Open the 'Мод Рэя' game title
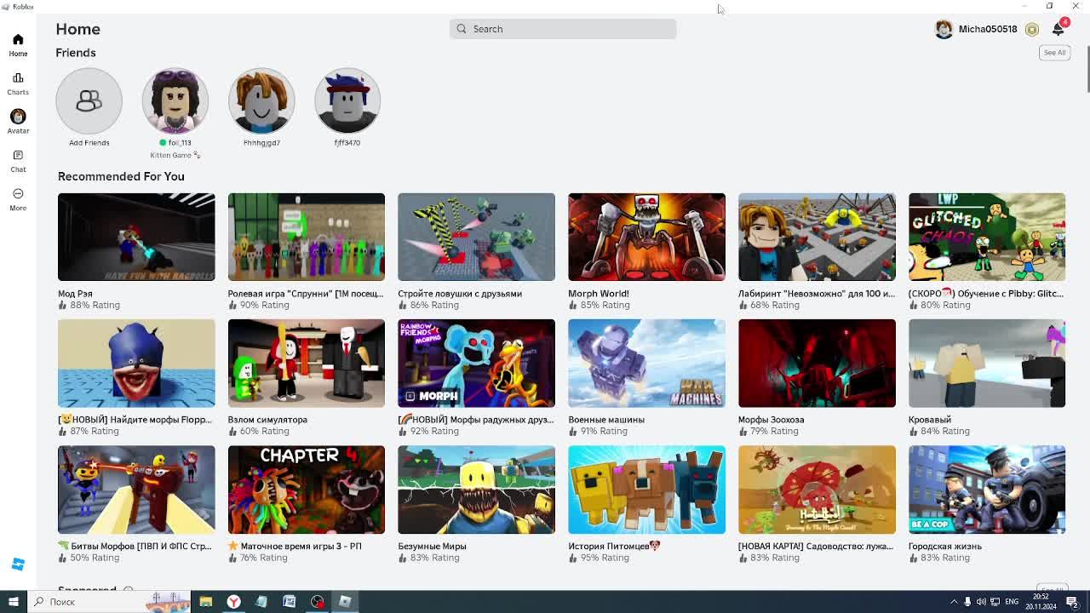Screen dimensions: 1090x613 click(75, 294)
